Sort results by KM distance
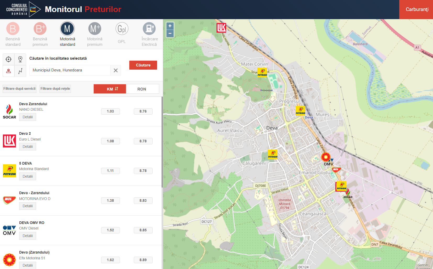 pos(110,89)
